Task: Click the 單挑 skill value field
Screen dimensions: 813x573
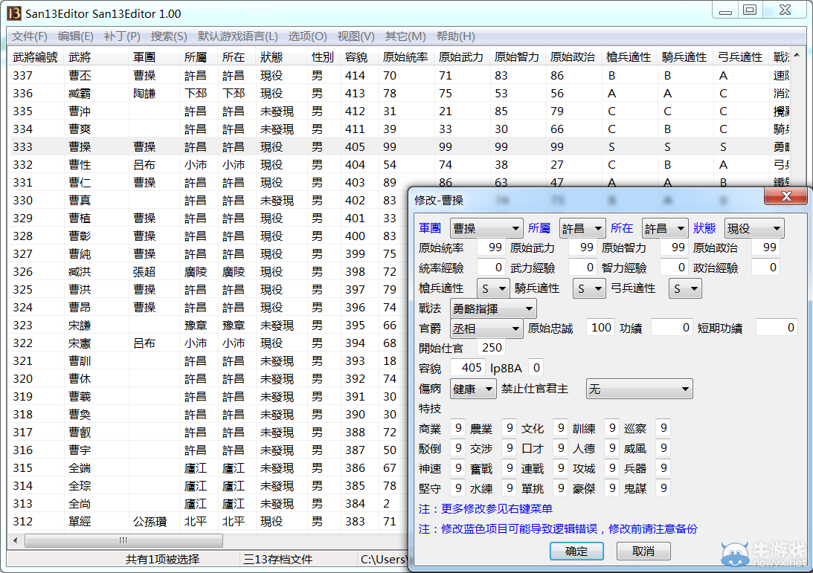Action: tap(561, 488)
